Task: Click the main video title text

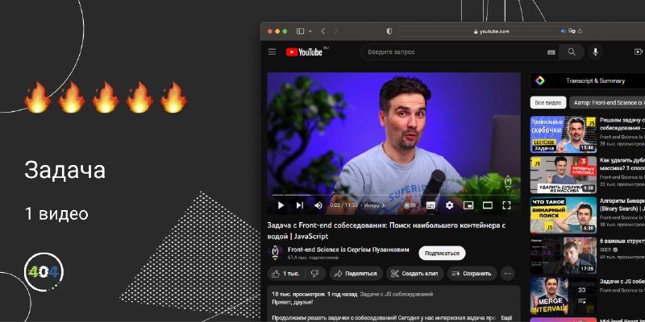Action: click(x=386, y=231)
